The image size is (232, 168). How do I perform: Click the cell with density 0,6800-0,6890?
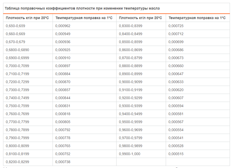(x=17, y=50)
